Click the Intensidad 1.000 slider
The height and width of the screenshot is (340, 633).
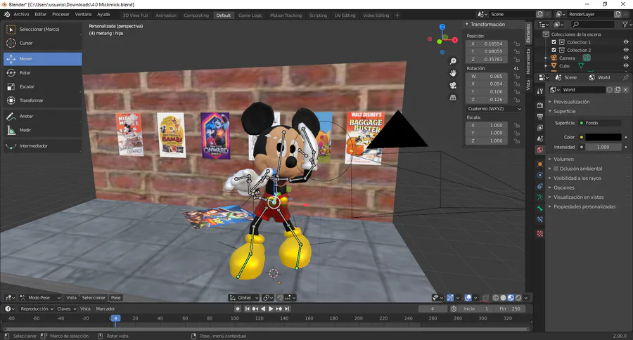point(603,148)
